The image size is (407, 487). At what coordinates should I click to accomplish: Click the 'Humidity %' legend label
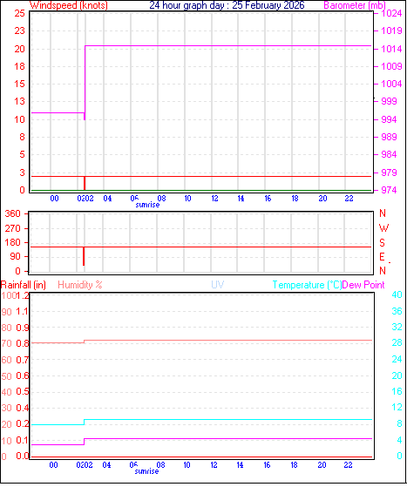pyautogui.click(x=80, y=285)
